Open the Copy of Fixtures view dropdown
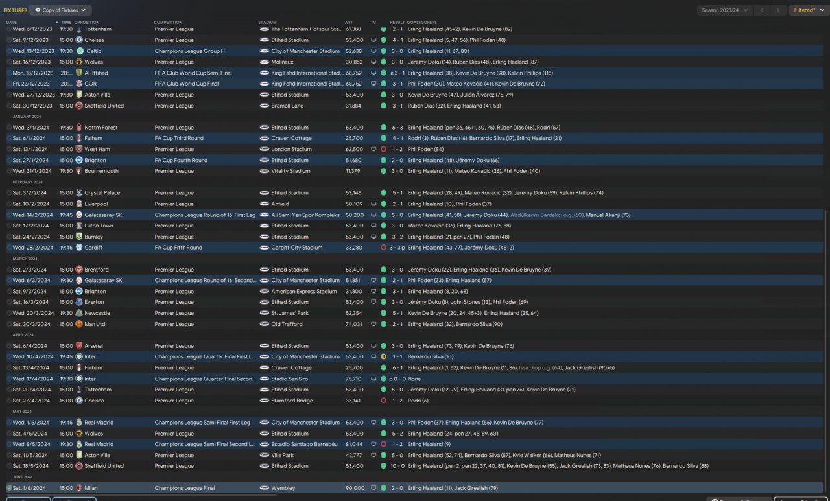The width and height of the screenshot is (830, 501). pyautogui.click(x=61, y=10)
